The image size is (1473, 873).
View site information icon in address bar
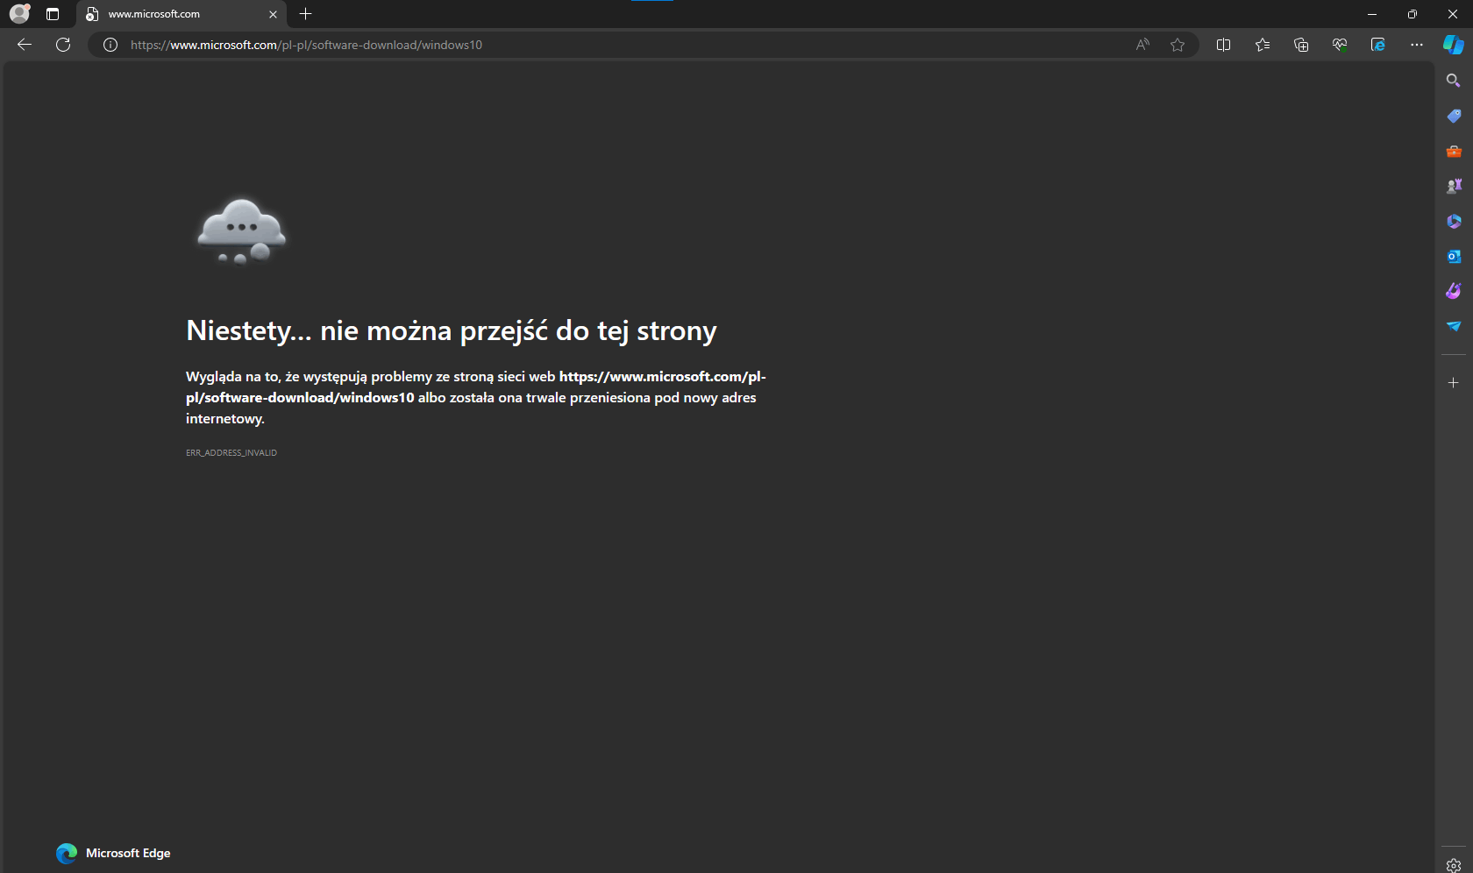[x=110, y=45]
